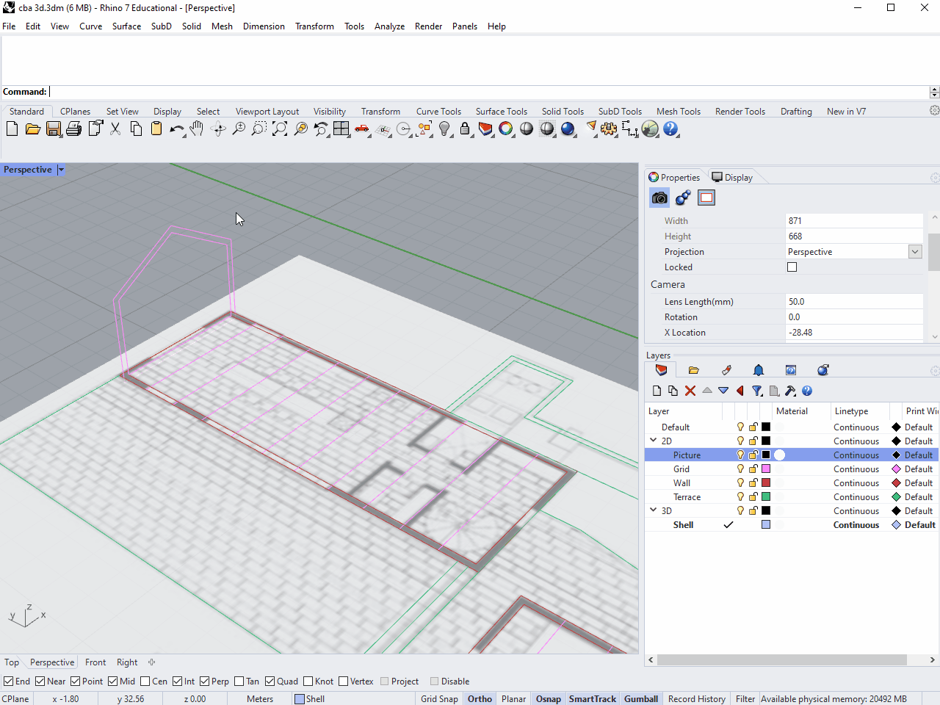This screenshot has width=940, height=705.
Task: Open the layer Filter funnel icon
Action: [757, 391]
